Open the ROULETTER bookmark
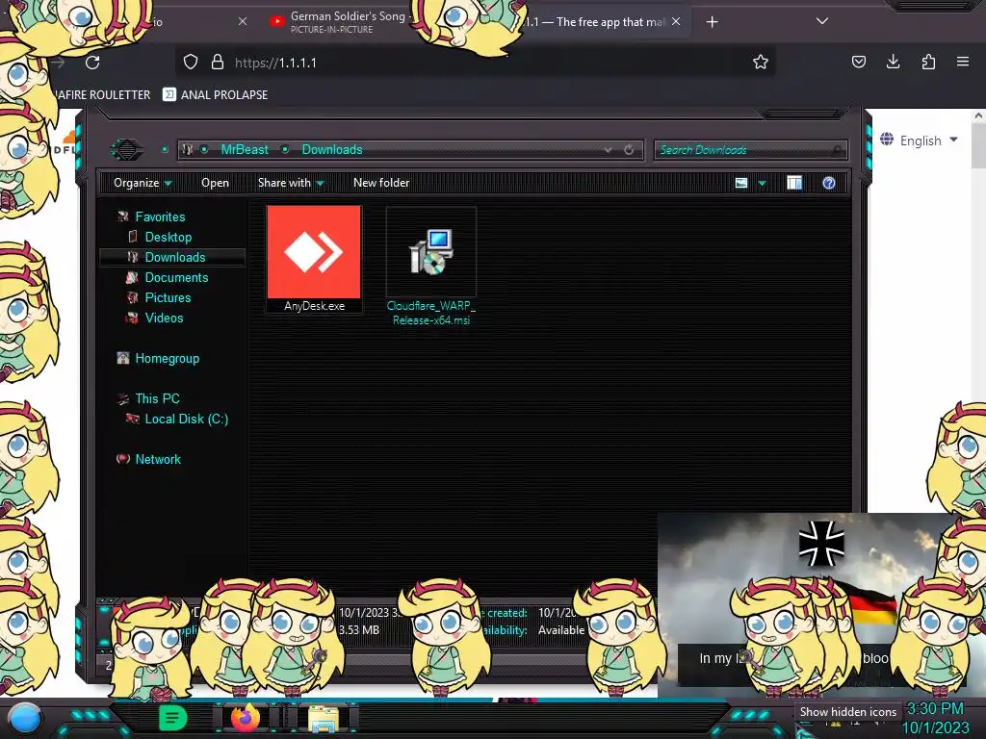The width and height of the screenshot is (986, 739). (x=102, y=95)
